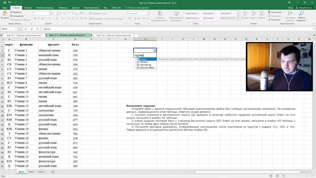Expand the formula bar
The image size is (316, 178).
click(314, 29)
